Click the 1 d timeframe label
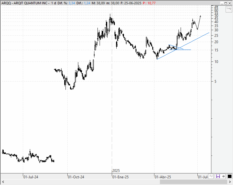Screen dimensions: 233x185 (54, 3)
